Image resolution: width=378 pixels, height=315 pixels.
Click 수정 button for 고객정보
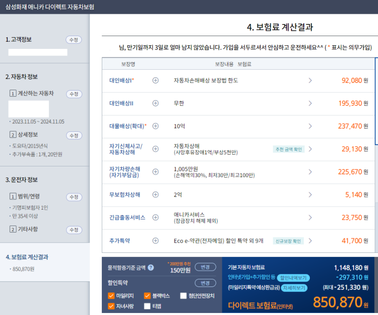click(x=74, y=40)
